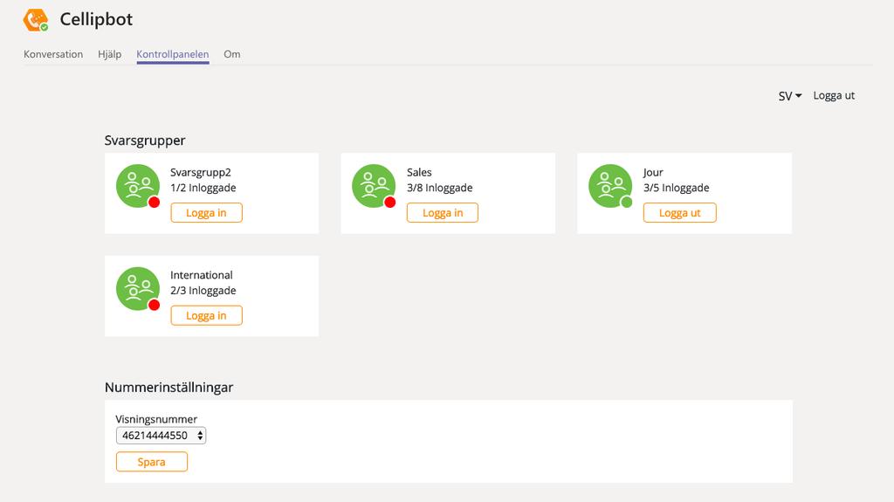The image size is (894, 502).
Task: Open the Hjälp tab
Action: click(109, 54)
